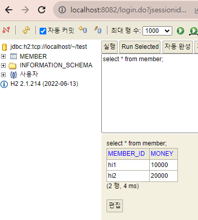Click the commit icon in the toolbar
The width and height of the screenshot is (198, 220).
point(98,30)
